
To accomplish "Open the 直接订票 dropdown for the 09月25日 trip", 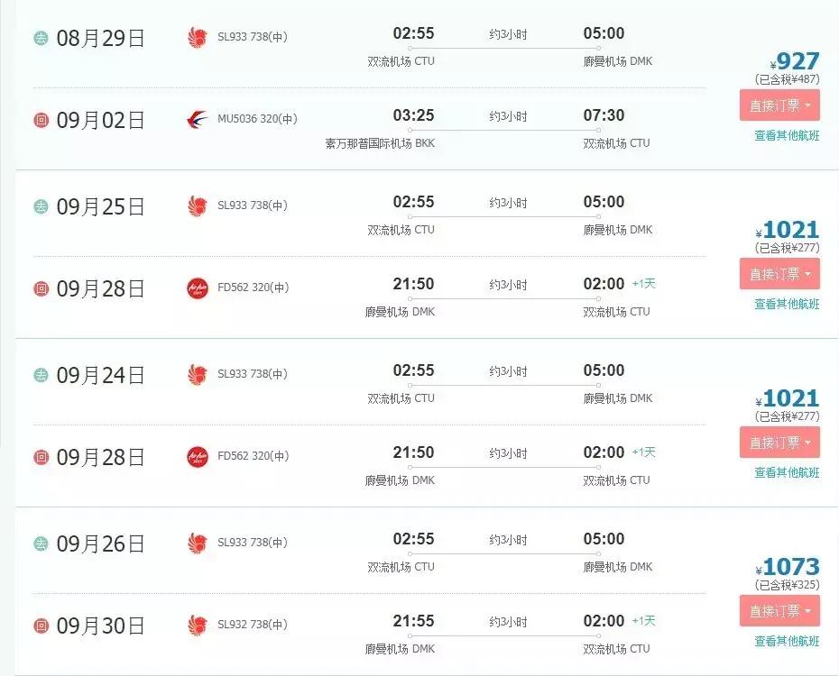I will point(779,274).
